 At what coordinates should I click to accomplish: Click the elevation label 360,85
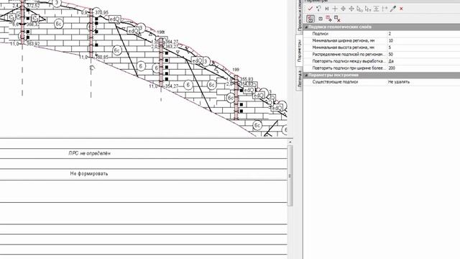[101, 58]
